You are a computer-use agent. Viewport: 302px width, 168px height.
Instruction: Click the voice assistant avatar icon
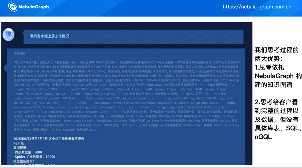click(x=8, y=35)
